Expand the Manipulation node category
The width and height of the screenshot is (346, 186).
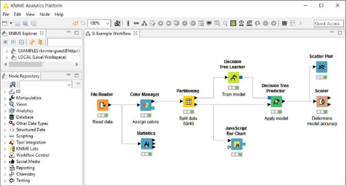click(x=5, y=98)
